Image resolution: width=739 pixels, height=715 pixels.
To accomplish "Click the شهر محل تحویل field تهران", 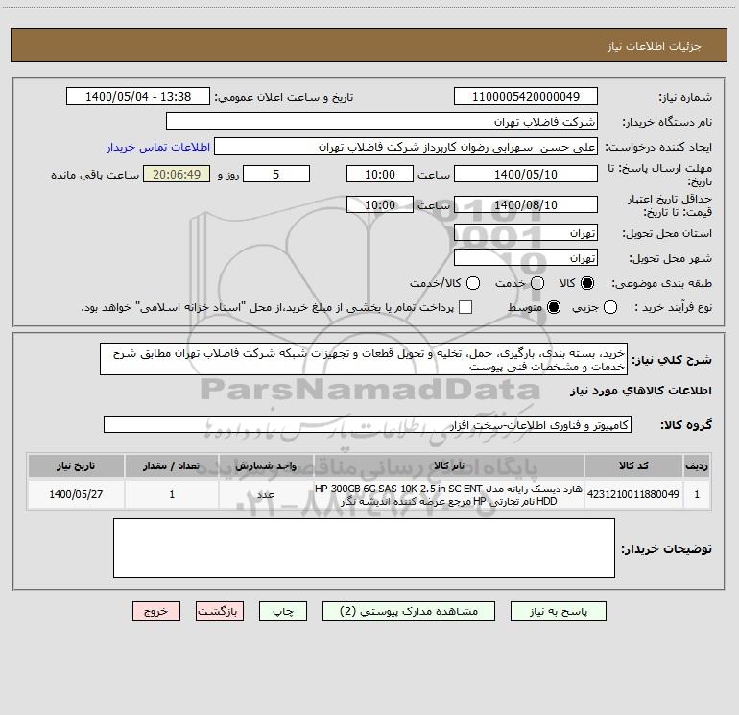I will [526, 258].
